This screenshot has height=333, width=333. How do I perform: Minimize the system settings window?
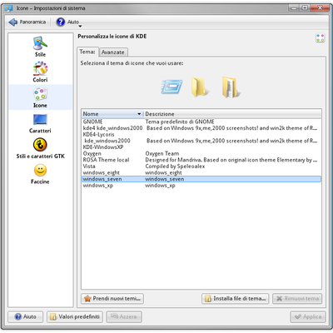click(294, 7)
